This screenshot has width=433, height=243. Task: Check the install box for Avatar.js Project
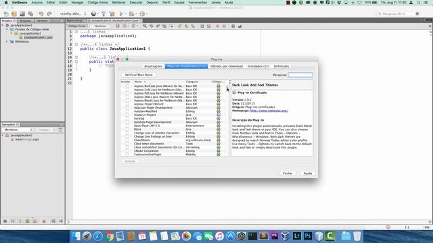127,115
